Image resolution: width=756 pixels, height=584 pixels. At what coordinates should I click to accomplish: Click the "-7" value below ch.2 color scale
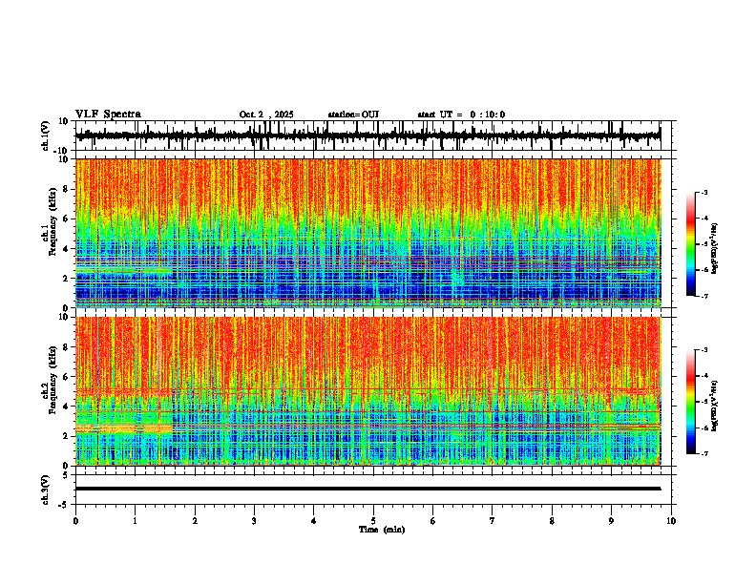click(703, 453)
